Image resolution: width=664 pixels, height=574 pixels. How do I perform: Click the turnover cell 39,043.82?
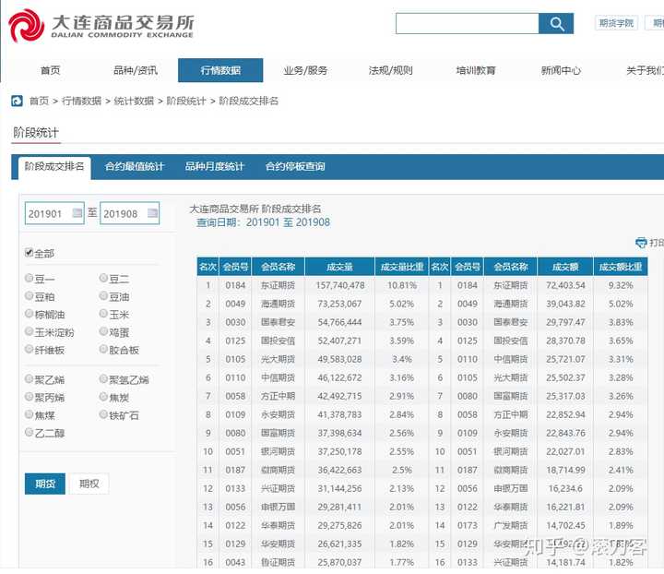tap(565, 304)
